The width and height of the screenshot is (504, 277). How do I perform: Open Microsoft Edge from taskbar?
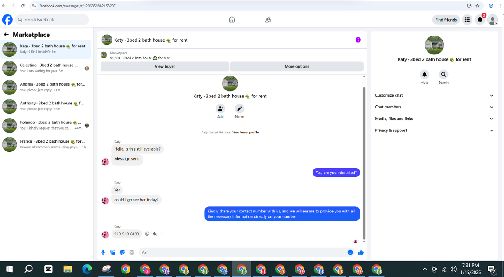(87, 269)
